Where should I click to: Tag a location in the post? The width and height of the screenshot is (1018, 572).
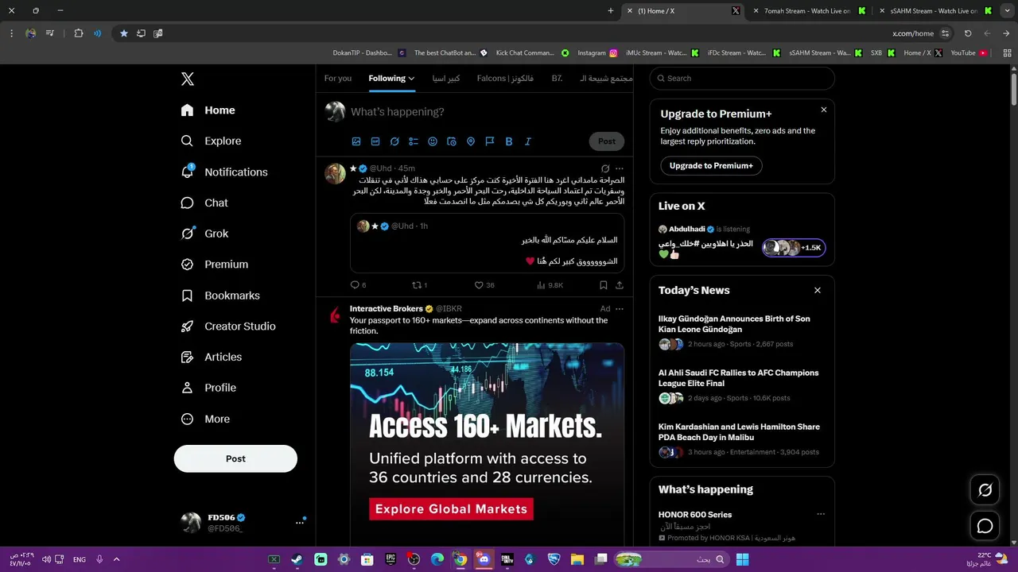471,141
